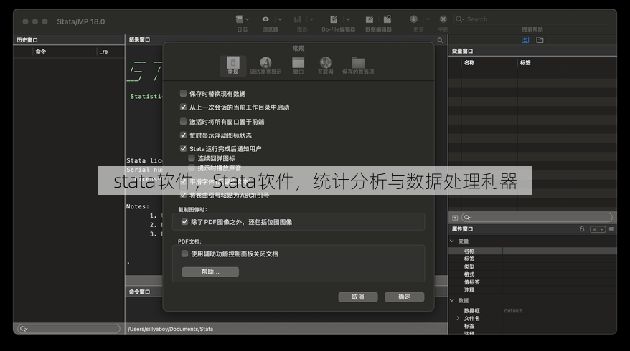The height and width of the screenshot is (351, 630).
Task: Switch to 互联网 (Internet) preferences tab
Action: 326,65
